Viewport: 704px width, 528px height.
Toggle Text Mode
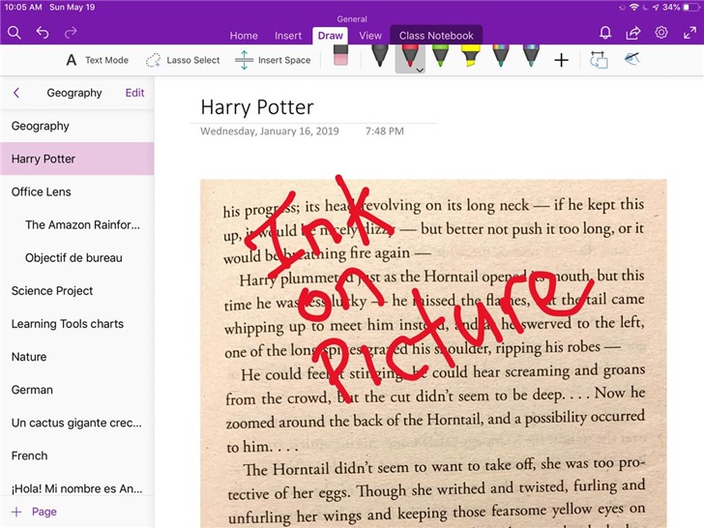[97, 60]
